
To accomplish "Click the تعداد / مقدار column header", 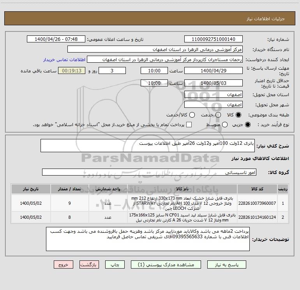I will pos(69,189).
